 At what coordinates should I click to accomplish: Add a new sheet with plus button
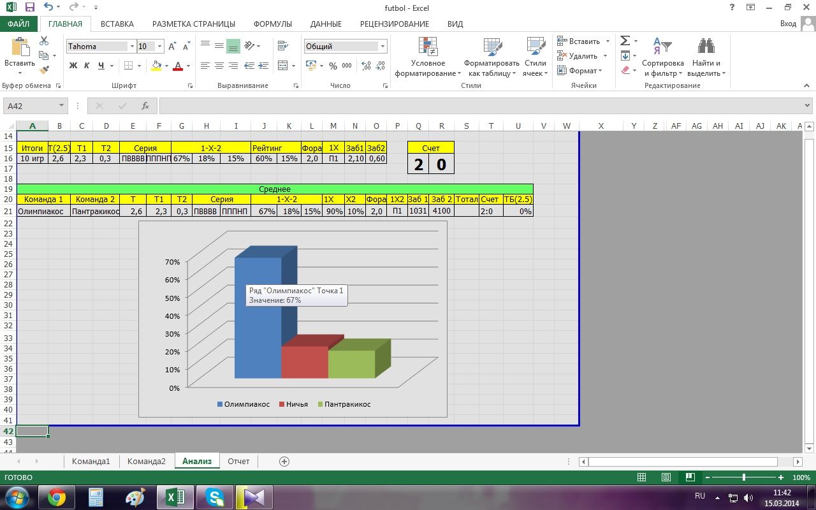(x=284, y=461)
